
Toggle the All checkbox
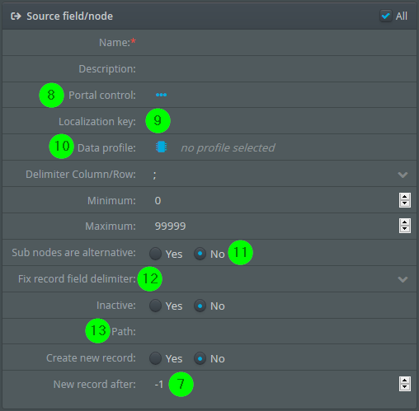pyautogui.click(x=386, y=16)
